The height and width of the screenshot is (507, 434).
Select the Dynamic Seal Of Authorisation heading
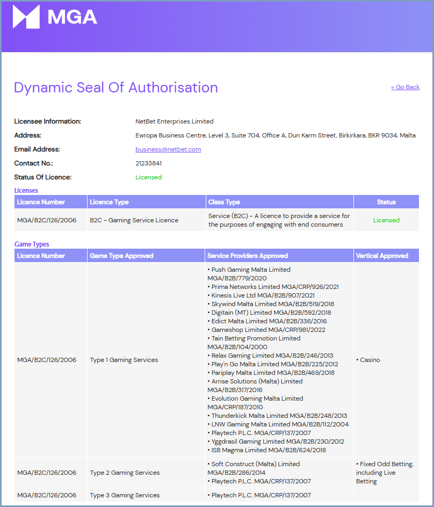click(x=116, y=88)
